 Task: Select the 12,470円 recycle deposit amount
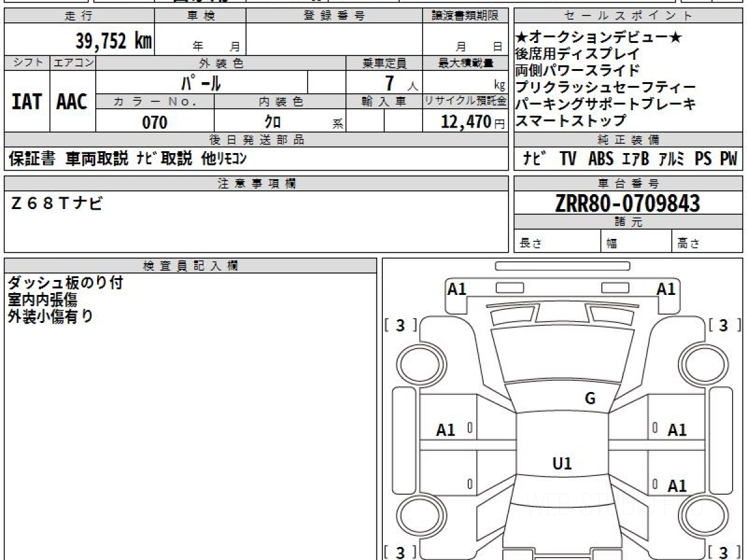click(x=473, y=122)
